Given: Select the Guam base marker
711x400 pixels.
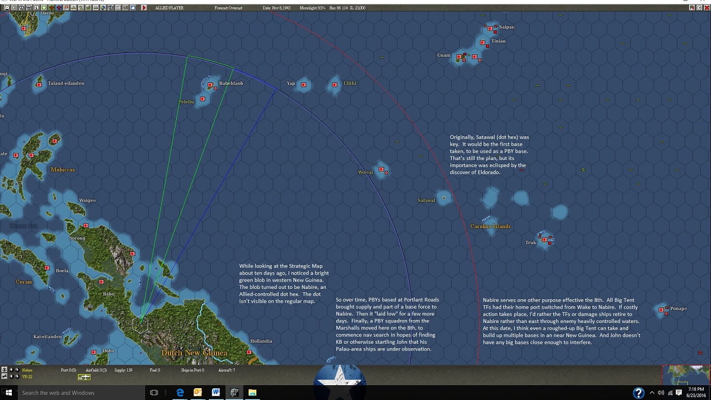Looking at the screenshot, I should [459, 57].
